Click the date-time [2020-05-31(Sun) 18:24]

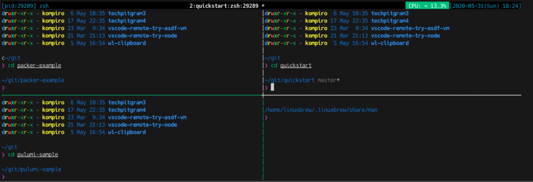click(x=485, y=6)
